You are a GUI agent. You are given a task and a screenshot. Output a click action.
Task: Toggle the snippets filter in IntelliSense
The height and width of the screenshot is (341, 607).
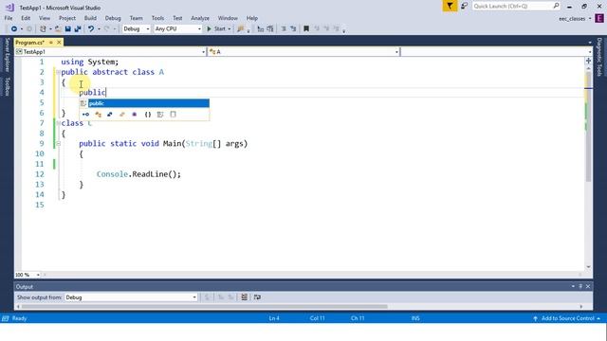coord(173,115)
